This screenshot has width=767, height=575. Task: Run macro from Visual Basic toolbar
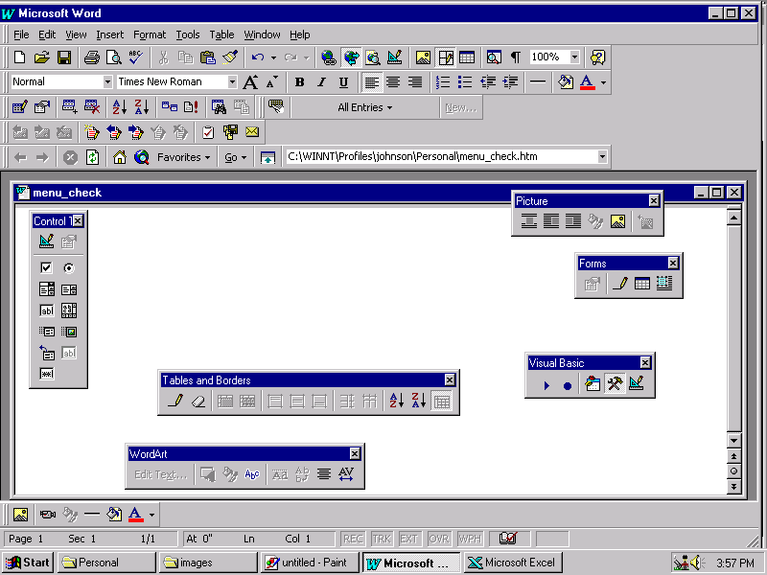[x=546, y=385]
